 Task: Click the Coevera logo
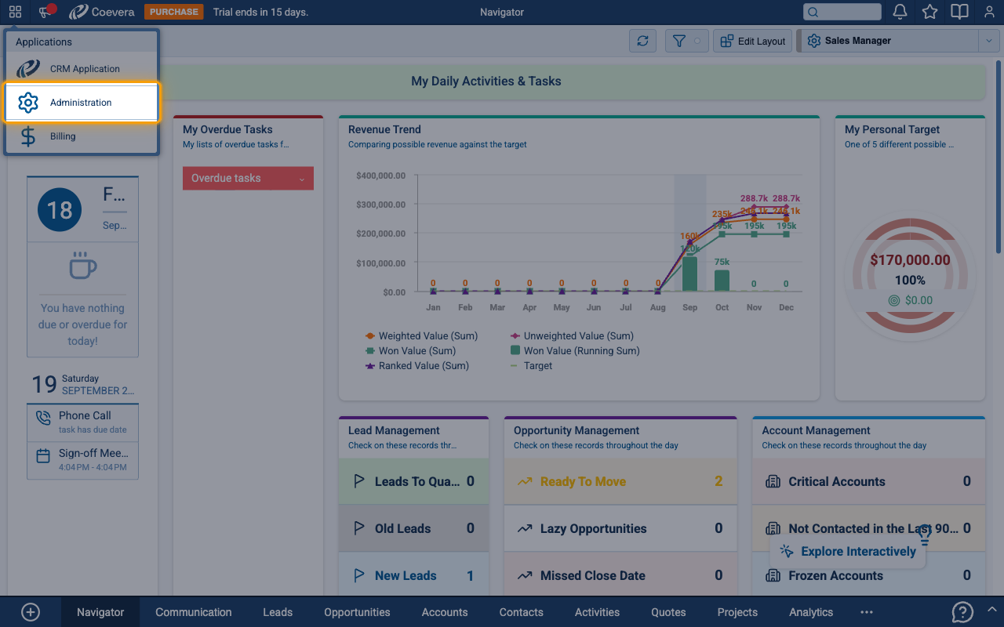pos(102,12)
